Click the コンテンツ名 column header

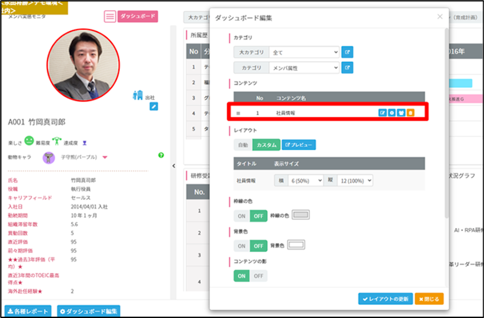291,98
